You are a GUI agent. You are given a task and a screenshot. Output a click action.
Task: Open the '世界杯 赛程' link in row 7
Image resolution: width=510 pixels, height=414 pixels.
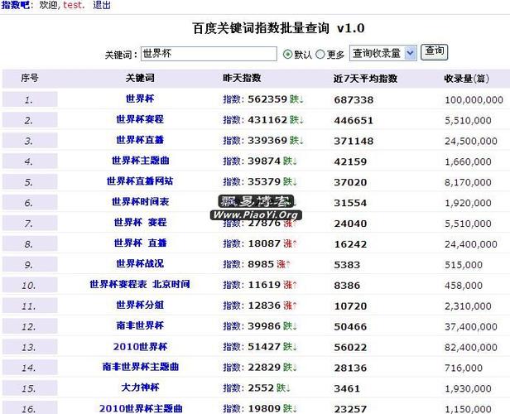tap(140, 222)
